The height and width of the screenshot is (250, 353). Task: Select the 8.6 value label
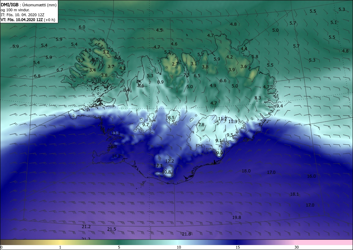(141, 85)
